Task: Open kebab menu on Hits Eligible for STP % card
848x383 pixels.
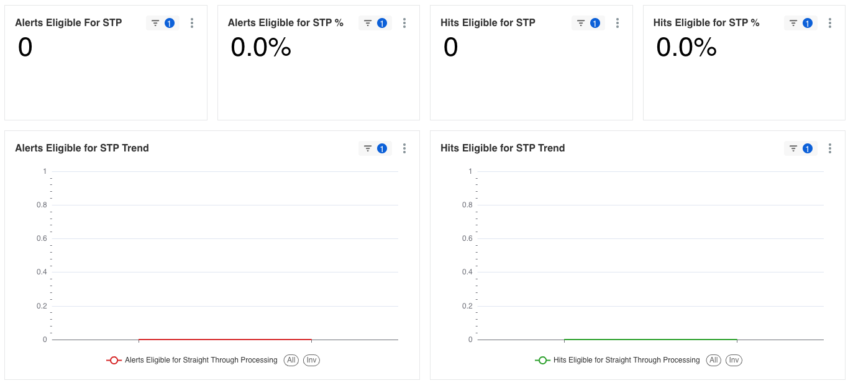Action: pyautogui.click(x=830, y=23)
